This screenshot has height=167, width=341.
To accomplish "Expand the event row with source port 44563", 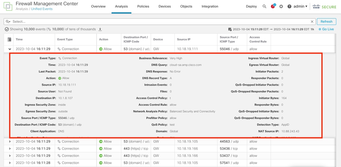I will coord(10,141).
